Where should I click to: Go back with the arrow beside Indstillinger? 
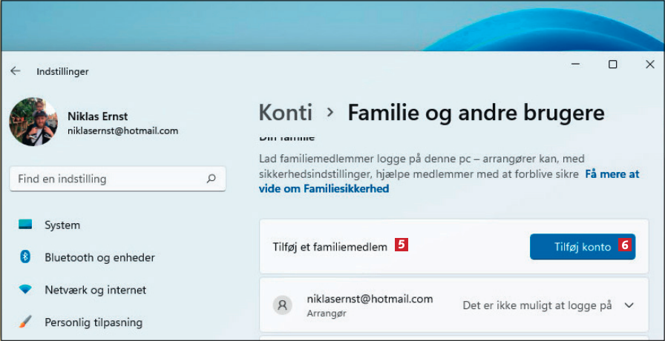click(x=16, y=71)
